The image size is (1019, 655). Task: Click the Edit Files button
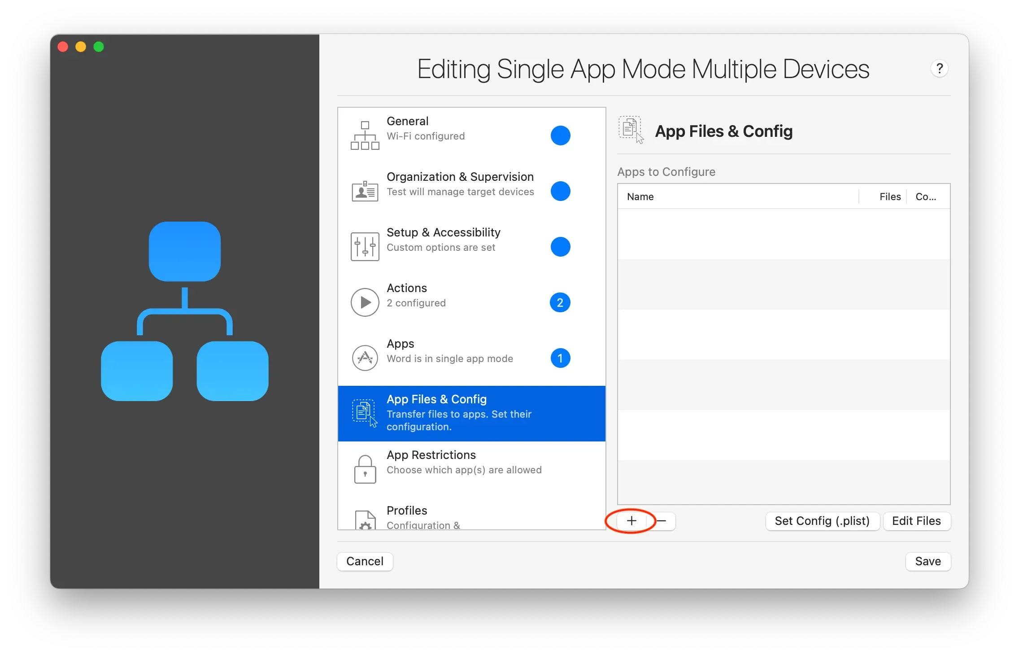click(x=917, y=521)
